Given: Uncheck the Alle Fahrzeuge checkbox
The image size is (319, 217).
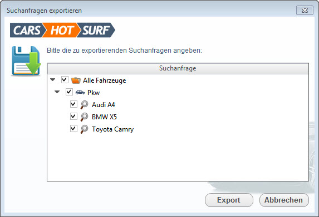Looking at the screenshot, I should click(x=65, y=80).
